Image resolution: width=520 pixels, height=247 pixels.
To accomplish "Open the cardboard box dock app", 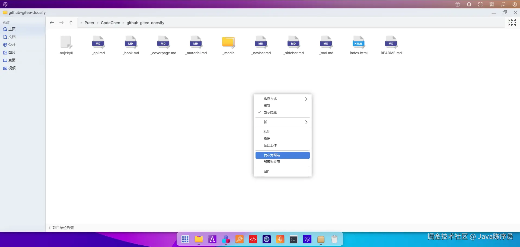I will pos(321,239).
